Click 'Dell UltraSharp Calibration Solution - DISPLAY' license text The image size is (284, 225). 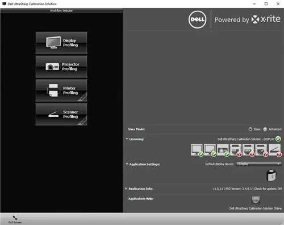246,139
